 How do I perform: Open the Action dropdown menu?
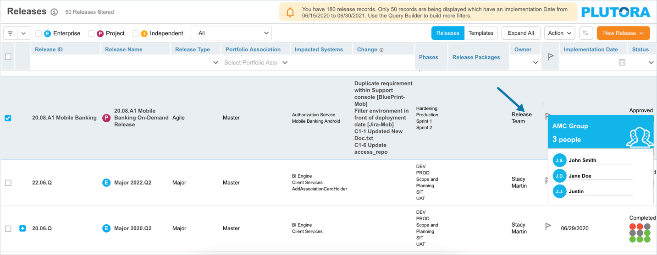559,33
